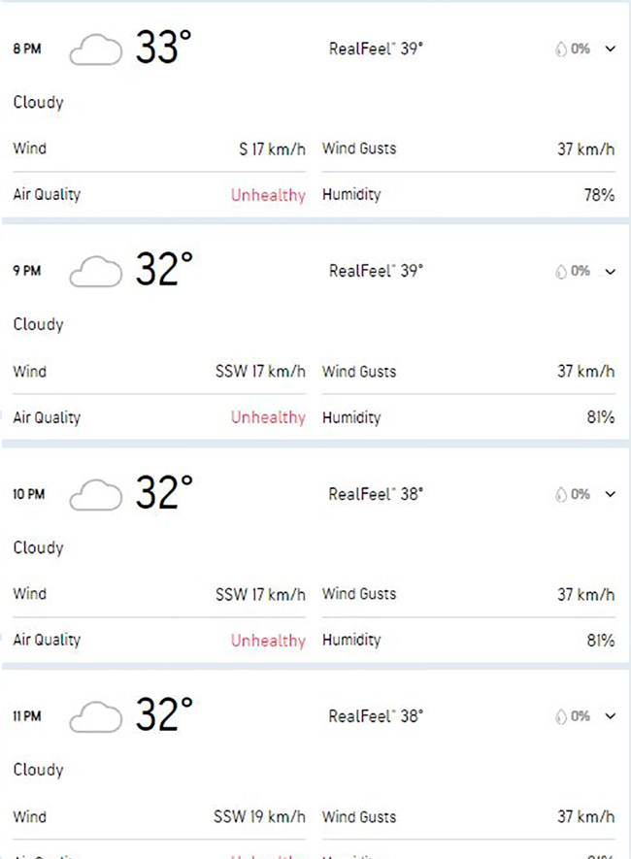Click the SSW 19 km/h wind value
The image size is (631, 859).
pyautogui.click(x=259, y=817)
